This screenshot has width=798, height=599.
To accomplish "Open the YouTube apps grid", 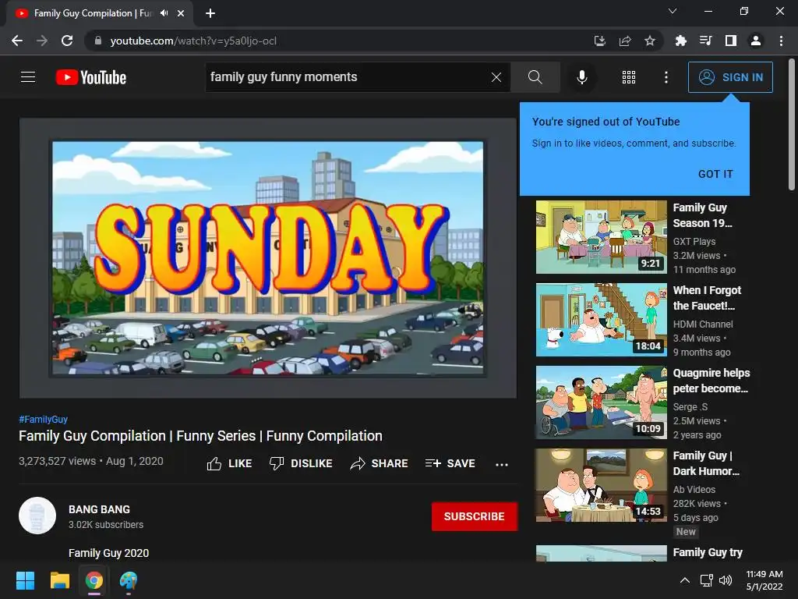I will [x=629, y=77].
